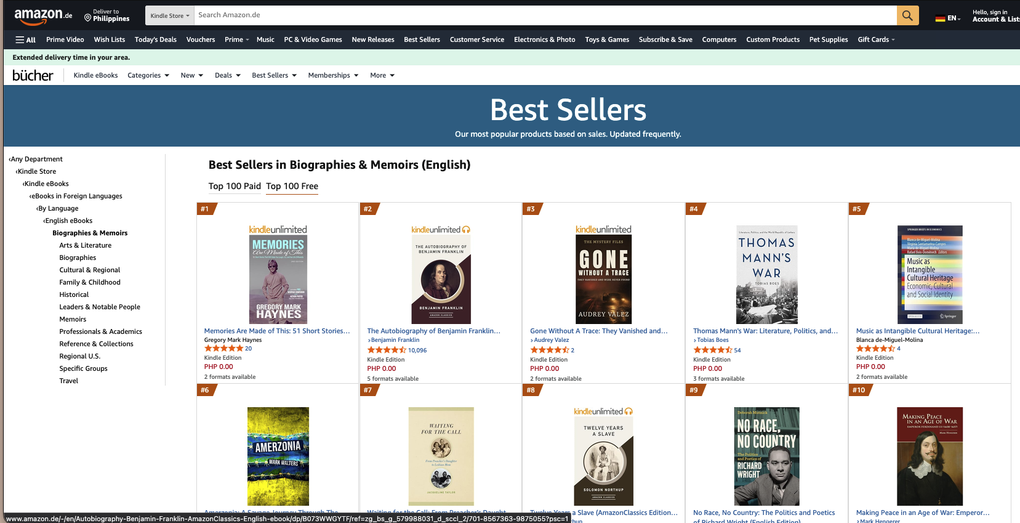The image size is (1020, 523).
Task: Open Customer Service in navigation bar
Action: coord(477,39)
